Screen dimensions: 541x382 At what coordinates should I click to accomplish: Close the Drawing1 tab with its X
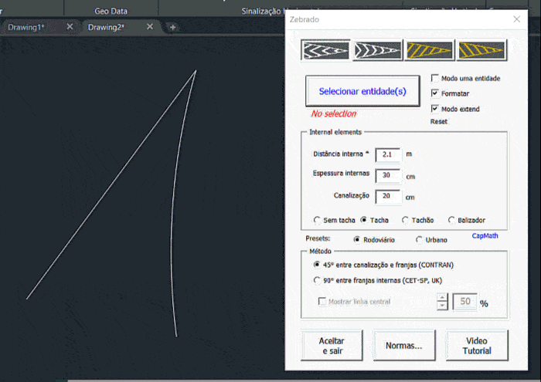[x=70, y=27]
